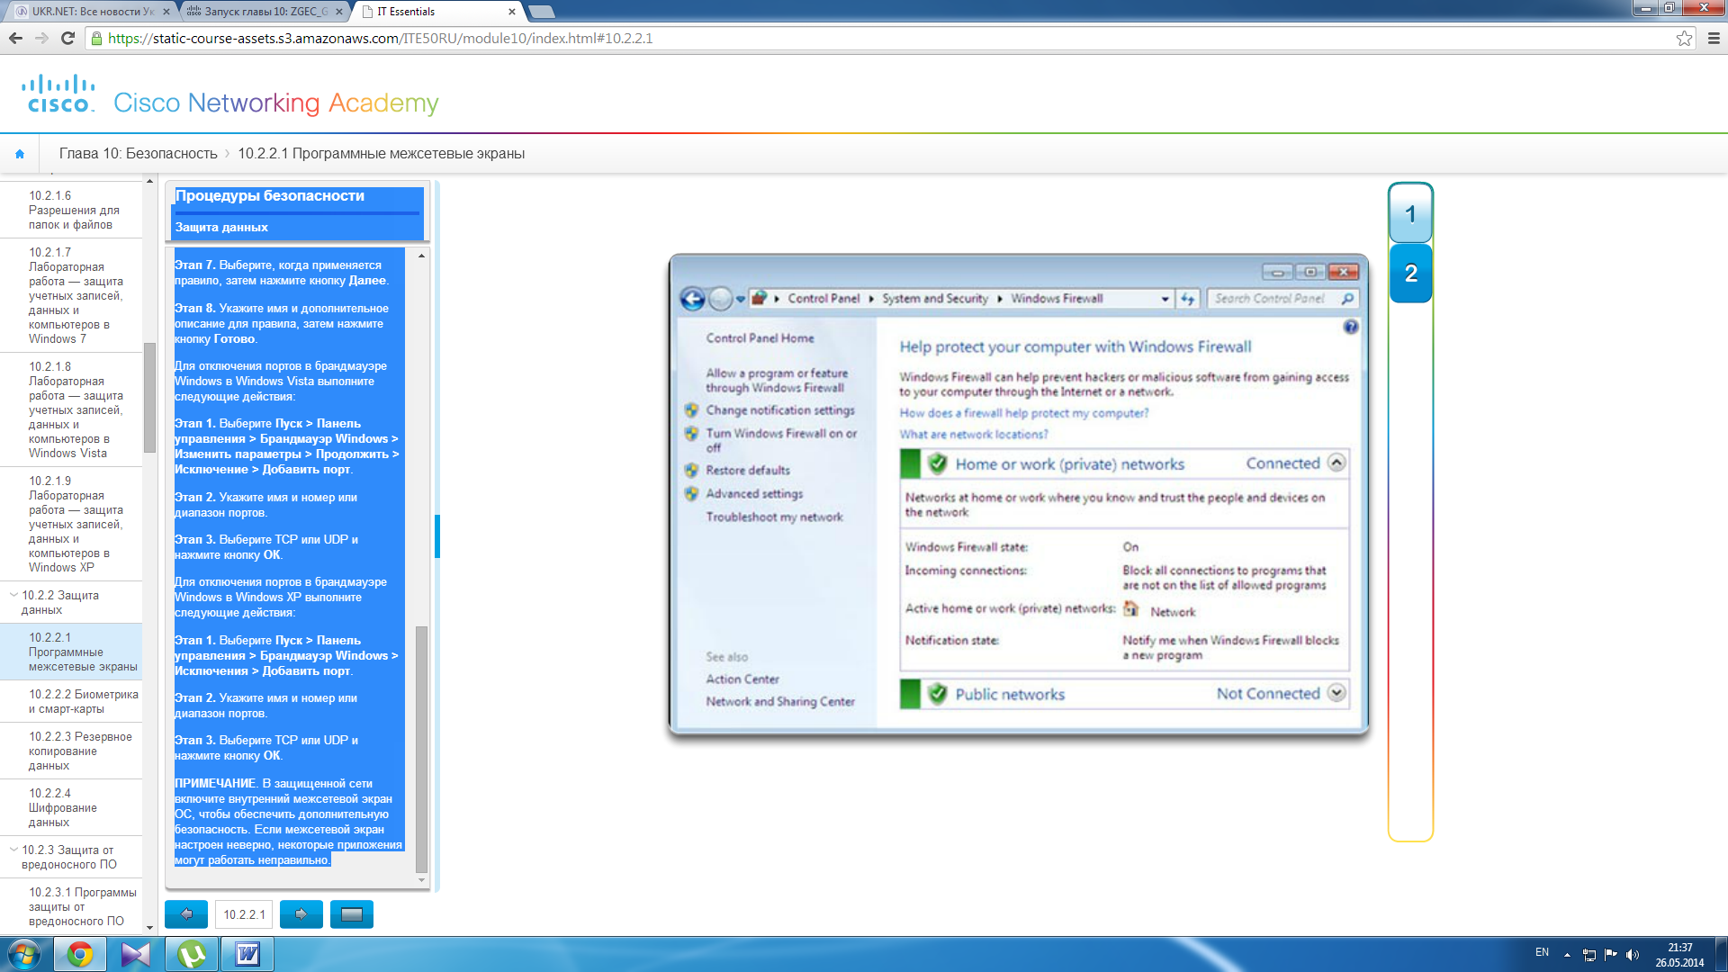Click text panel scroll up arrow
This screenshot has width=1728, height=972.
[x=421, y=256]
